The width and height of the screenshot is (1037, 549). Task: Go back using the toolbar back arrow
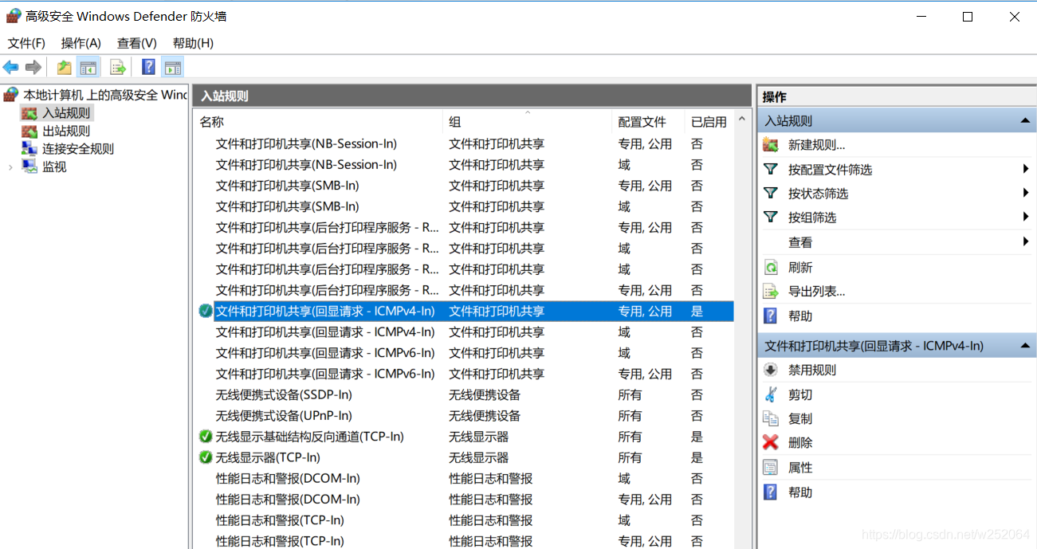pos(11,68)
